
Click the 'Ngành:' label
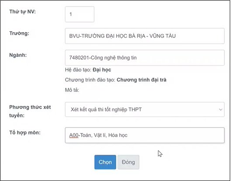pos(18,55)
